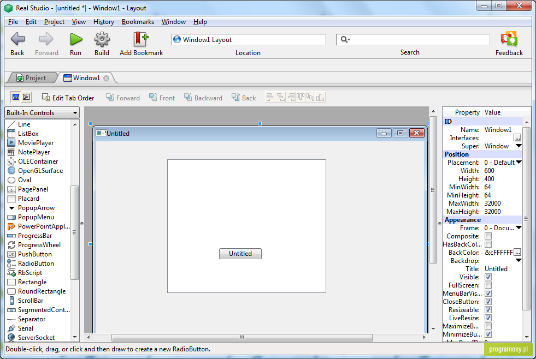Open the Super dropdown arrow
The image size is (536, 359).
(x=518, y=146)
